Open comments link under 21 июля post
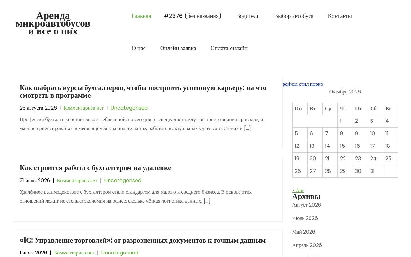Image resolution: width=411 pixels, height=257 pixels. pos(77,181)
